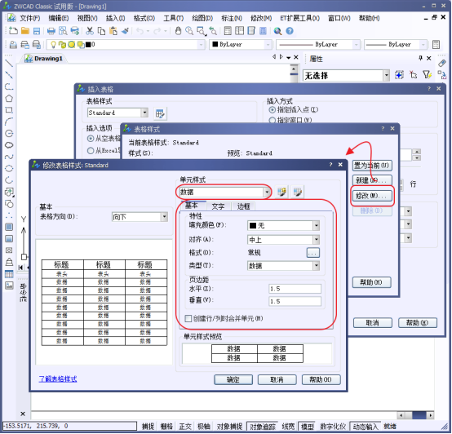The height and width of the screenshot is (434, 452).
Task: Click the Insert Table tool in sidebar
Action: coord(9,274)
